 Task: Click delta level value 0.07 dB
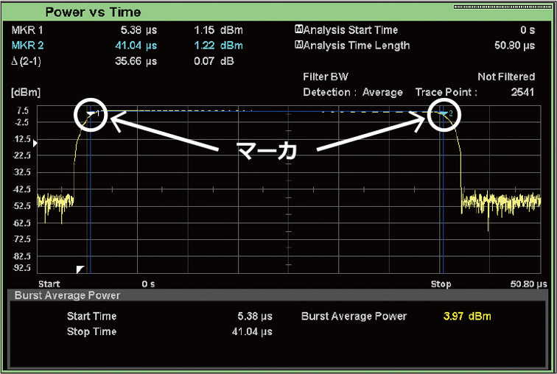click(x=214, y=61)
